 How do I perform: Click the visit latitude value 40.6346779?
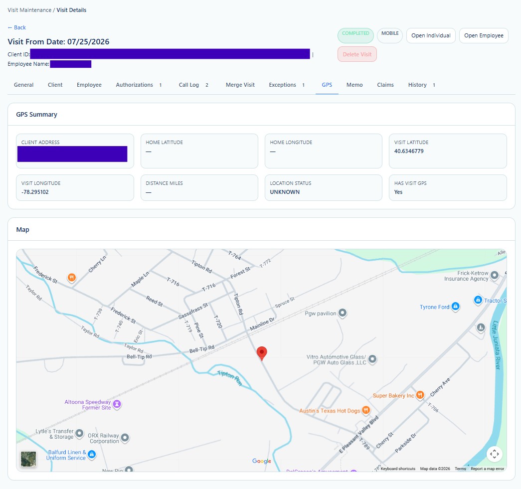pyautogui.click(x=409, y=151)
